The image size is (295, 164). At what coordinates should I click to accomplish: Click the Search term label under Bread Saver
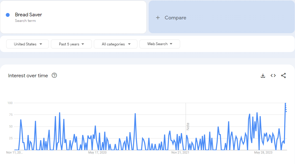coord(25,21)
